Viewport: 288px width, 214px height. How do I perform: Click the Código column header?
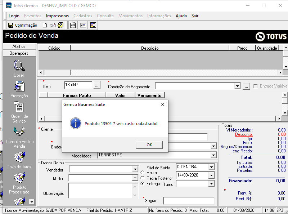coord(54,48)
